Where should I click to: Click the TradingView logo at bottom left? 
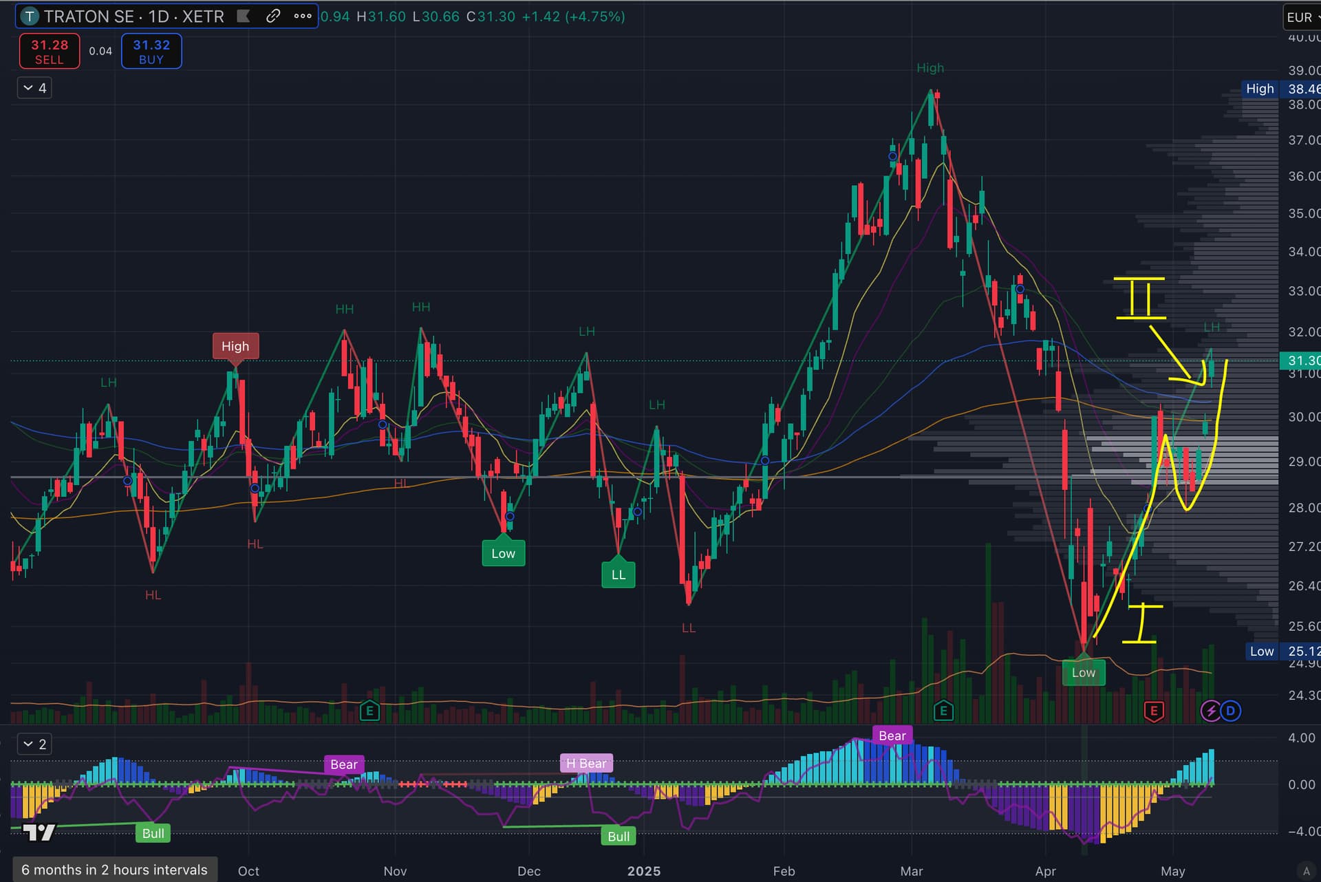(x=39, y=832)
